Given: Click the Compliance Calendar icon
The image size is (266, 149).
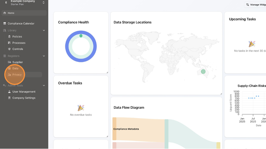Looking at the screenshot, I should coord(5,23).
